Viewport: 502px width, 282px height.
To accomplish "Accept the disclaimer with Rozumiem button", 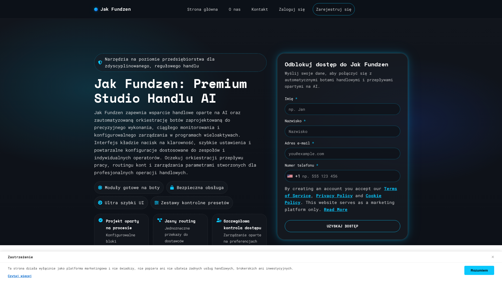I will point(479,270).
